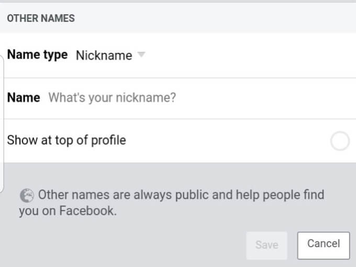
Task: Enable the Show at top of profile circle
Action: point(340,141)
